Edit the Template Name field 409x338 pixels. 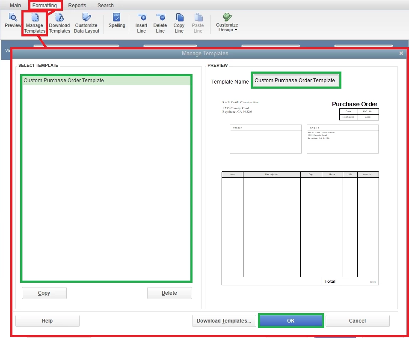tap(296, 81)
